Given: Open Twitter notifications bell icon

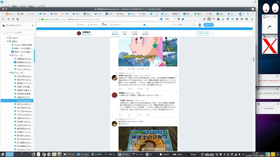Looking at the screenshot, I should pyautogui.click(x=102, y=25).
